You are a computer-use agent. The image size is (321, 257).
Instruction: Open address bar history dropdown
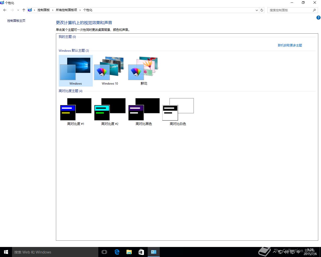[257, 10]
